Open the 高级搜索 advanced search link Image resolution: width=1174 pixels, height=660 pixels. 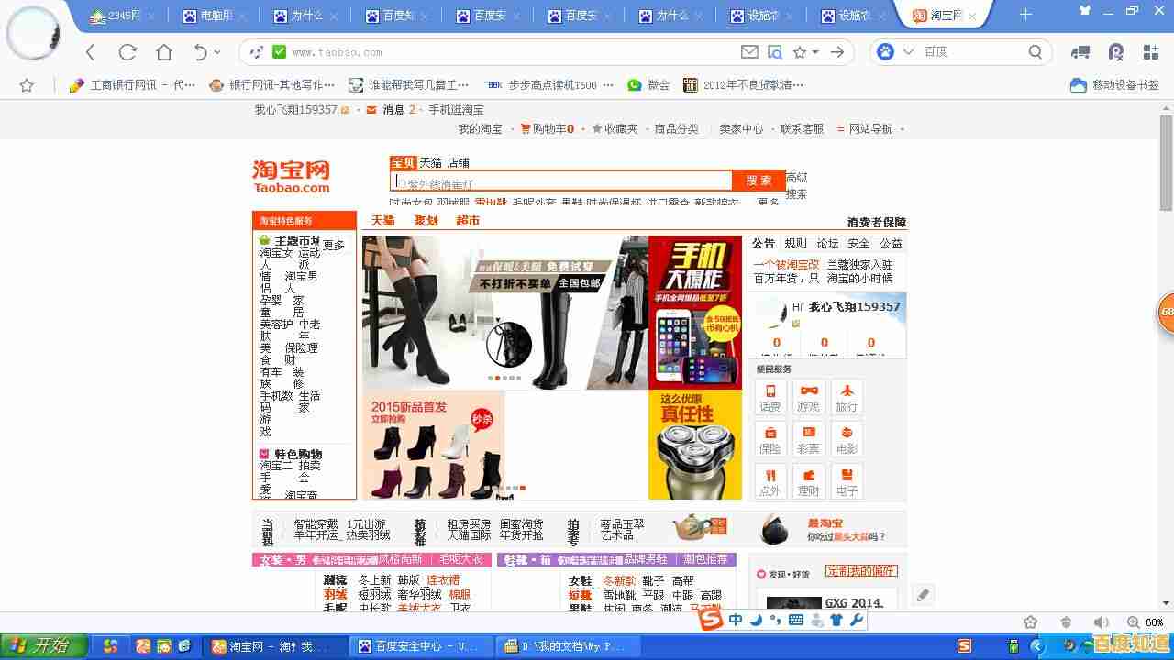pos(793,183)
